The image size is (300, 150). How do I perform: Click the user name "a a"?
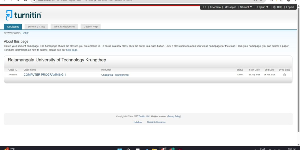[204, 7]
